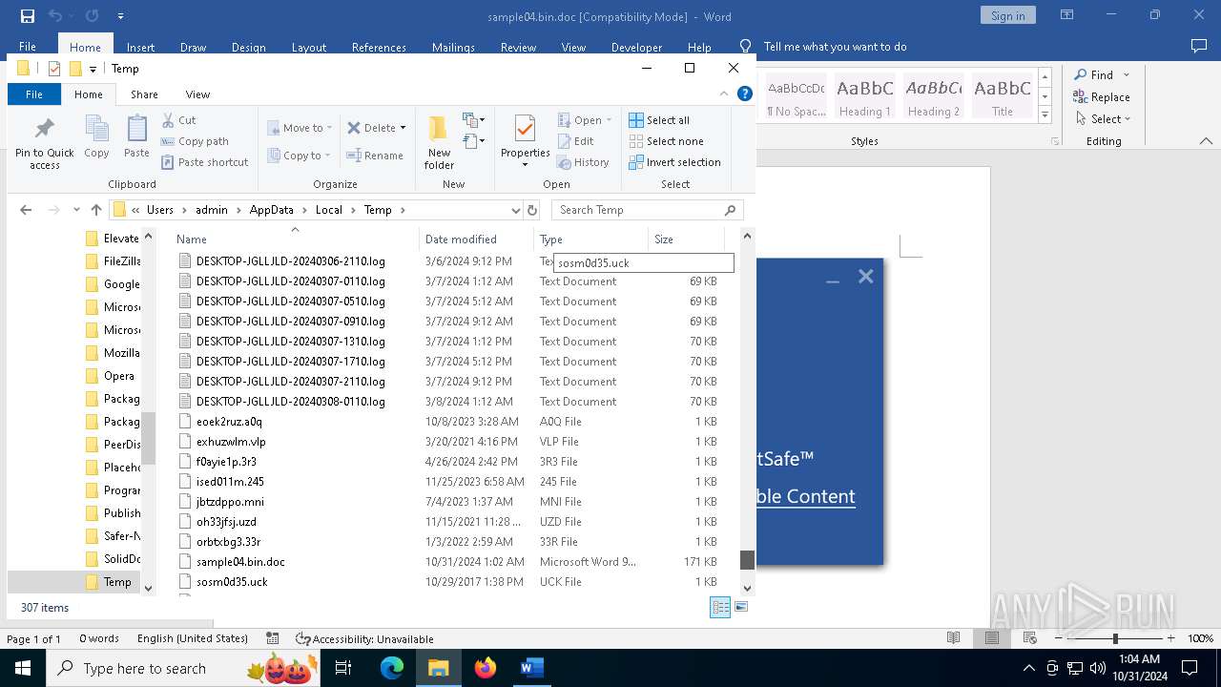Click AppData in the address breadcrumb
The height and width of the screenshot is (687, 1221).
click(271, 210)
